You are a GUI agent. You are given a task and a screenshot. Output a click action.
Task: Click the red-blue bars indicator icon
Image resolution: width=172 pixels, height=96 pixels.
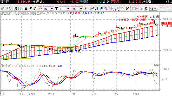pyautogui.click(x=96, y=9)
